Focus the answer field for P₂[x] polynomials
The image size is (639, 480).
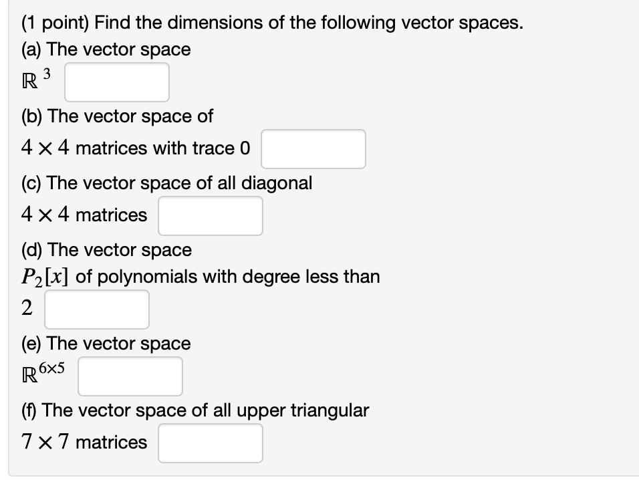coord(96,309)
